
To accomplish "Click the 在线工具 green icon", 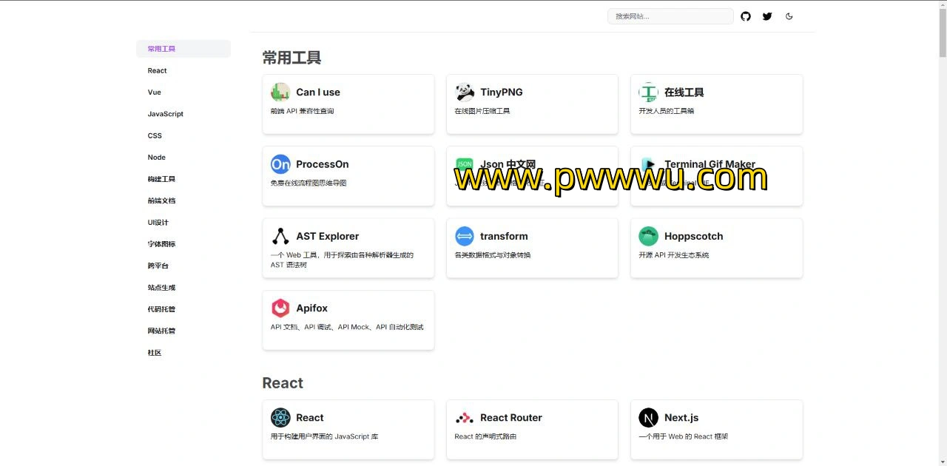I will click(x=648, y=92).
